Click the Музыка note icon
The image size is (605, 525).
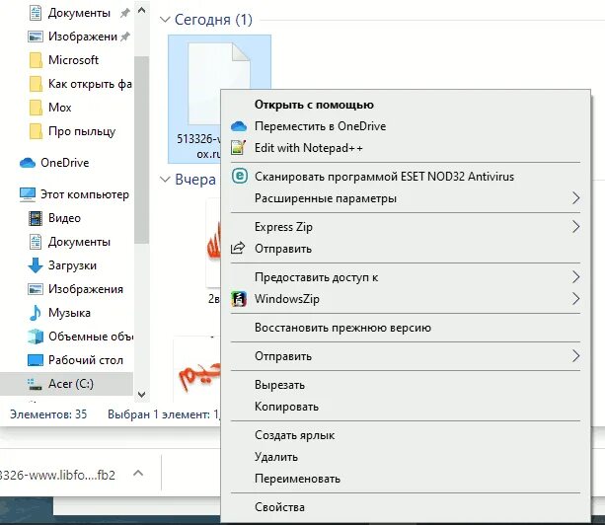click(36, 313)
